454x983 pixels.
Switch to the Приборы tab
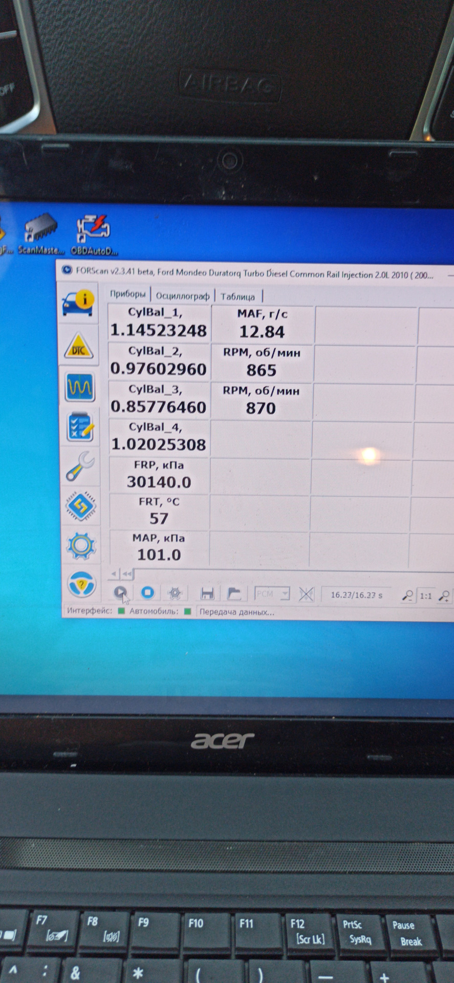point(128,294)
